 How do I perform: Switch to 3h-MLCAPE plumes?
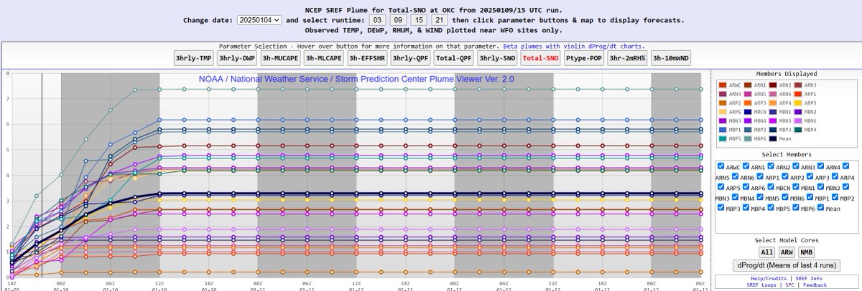pos(323,59)
